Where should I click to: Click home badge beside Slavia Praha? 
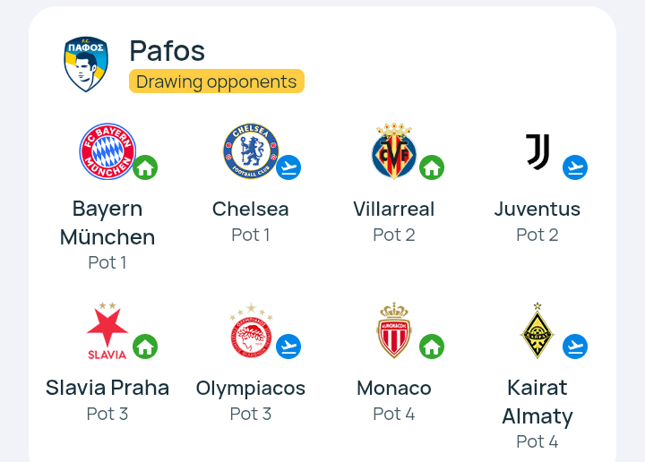[x=145, y=346]
